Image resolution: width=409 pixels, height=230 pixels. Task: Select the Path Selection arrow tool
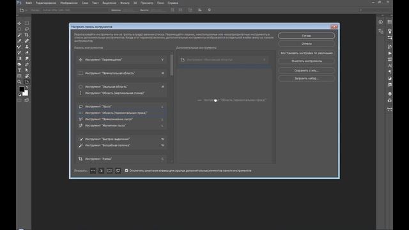[27, 70]
